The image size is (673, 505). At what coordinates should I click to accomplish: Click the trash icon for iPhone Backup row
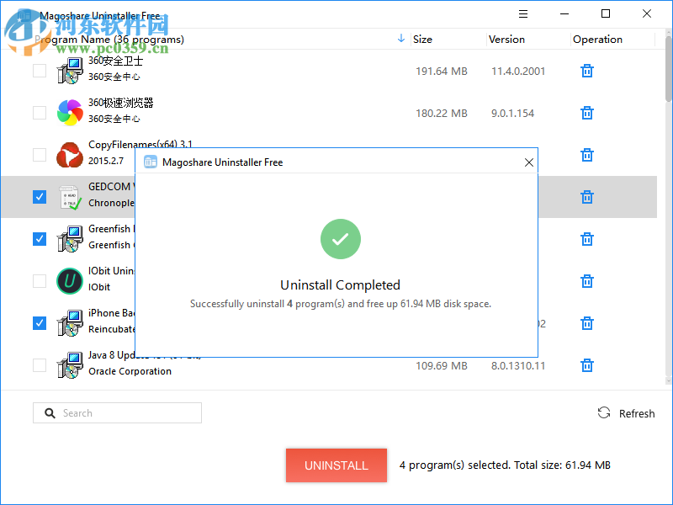coord(586,323)
